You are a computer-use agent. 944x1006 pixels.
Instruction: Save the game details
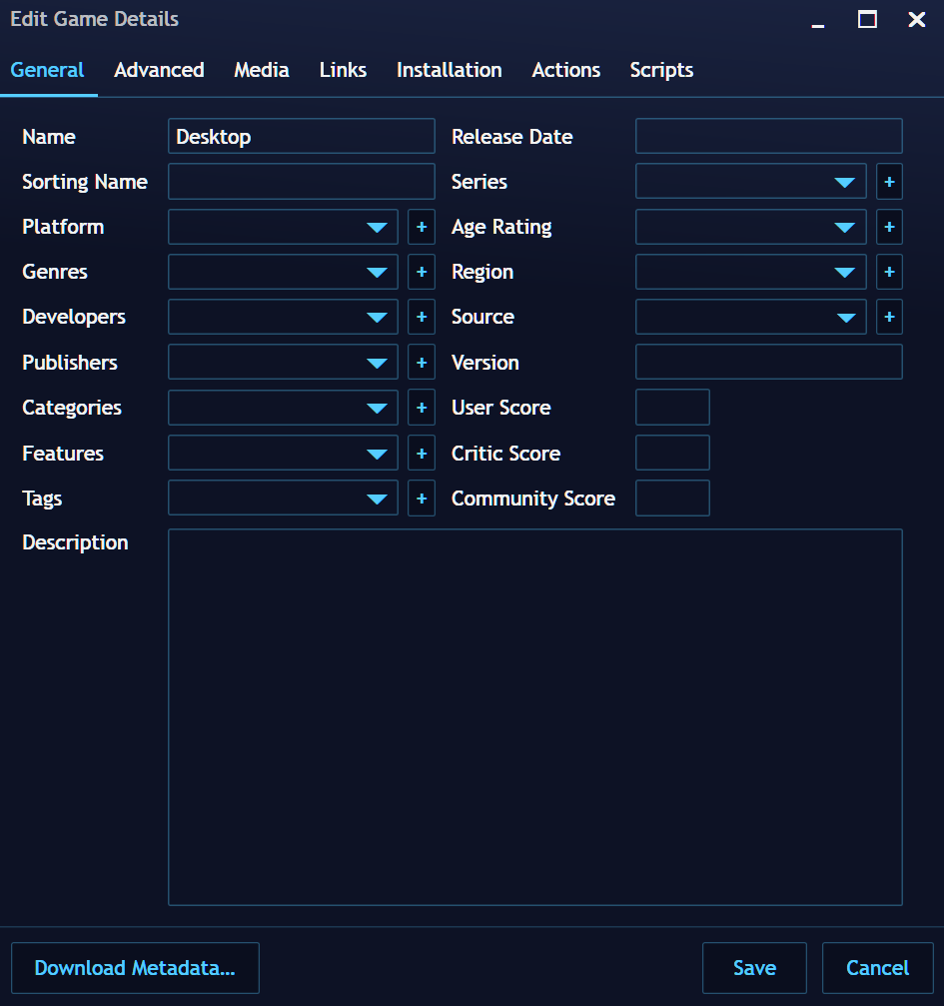pyautogui.click(x=754, y=967)
